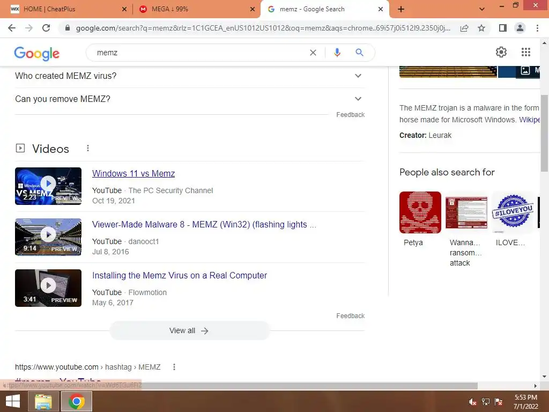The image size is (549, 412).
Task: Click muted volume tray icon
Action: pyautogui.click(x=472, y=402)
